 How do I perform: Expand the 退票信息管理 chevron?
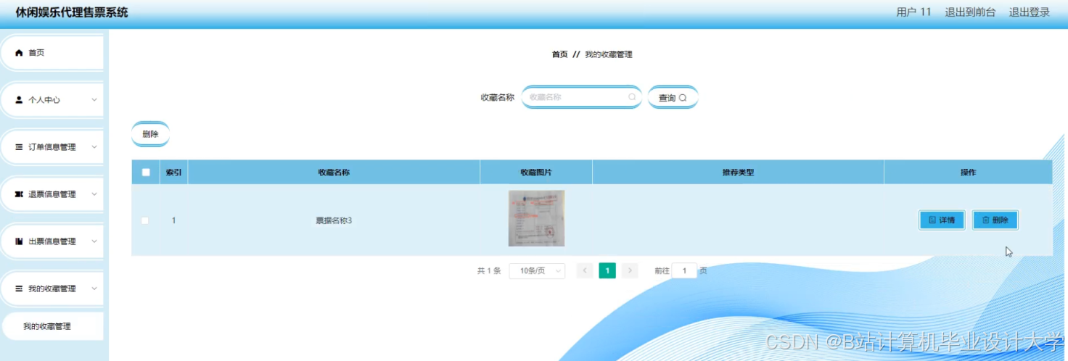point(94,194)
